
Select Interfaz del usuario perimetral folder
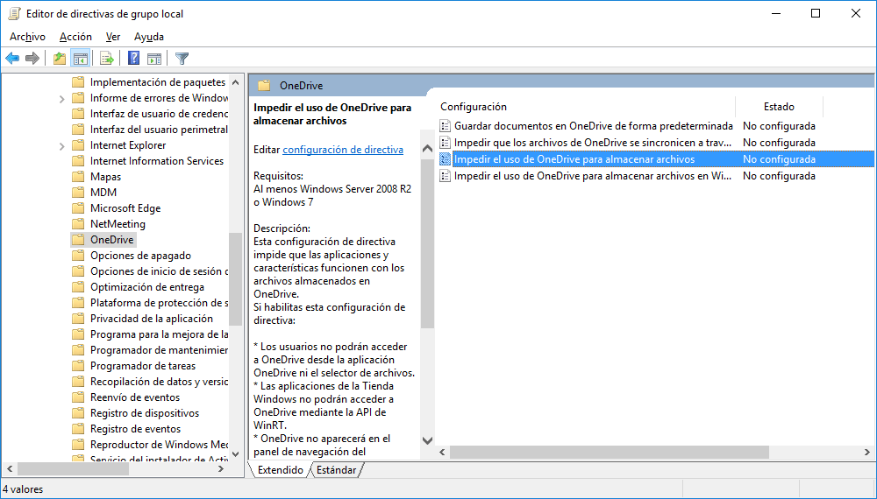(159, 130)
